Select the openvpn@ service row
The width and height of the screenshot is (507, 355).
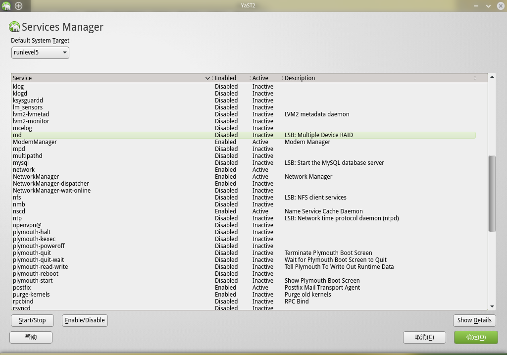244,226
